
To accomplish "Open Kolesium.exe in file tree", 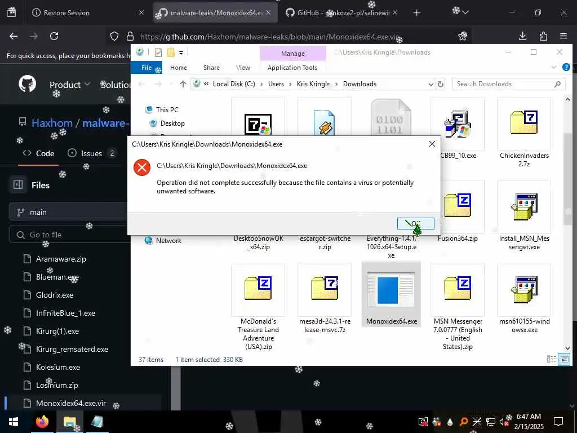I will pyautogui.click(x=58, y=367).
